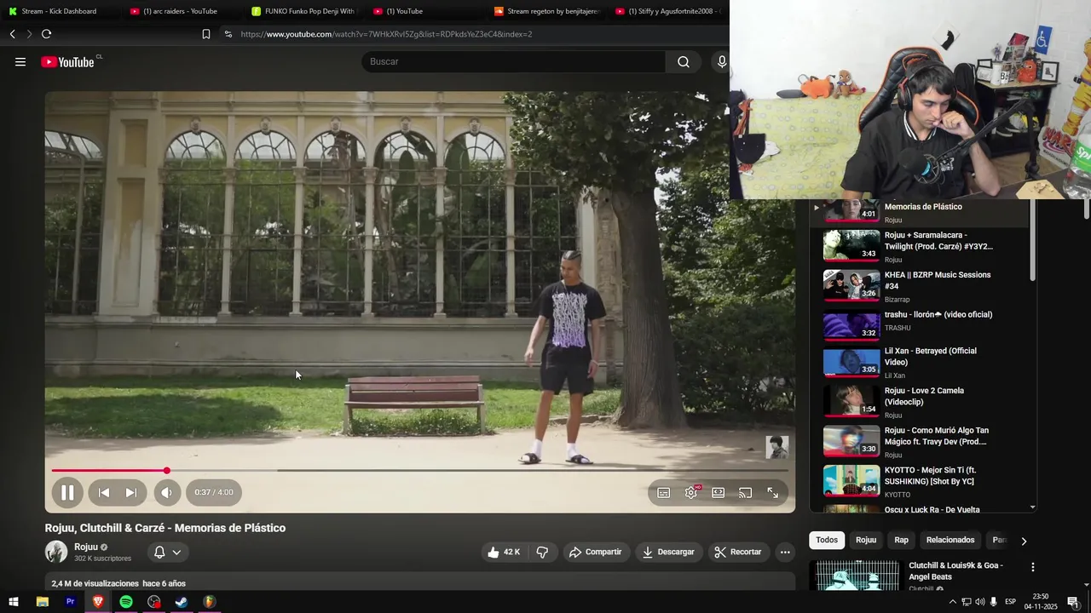The image size is (1091, 613).
Task: Focus the Buscar search field
Action: (514, 61)
